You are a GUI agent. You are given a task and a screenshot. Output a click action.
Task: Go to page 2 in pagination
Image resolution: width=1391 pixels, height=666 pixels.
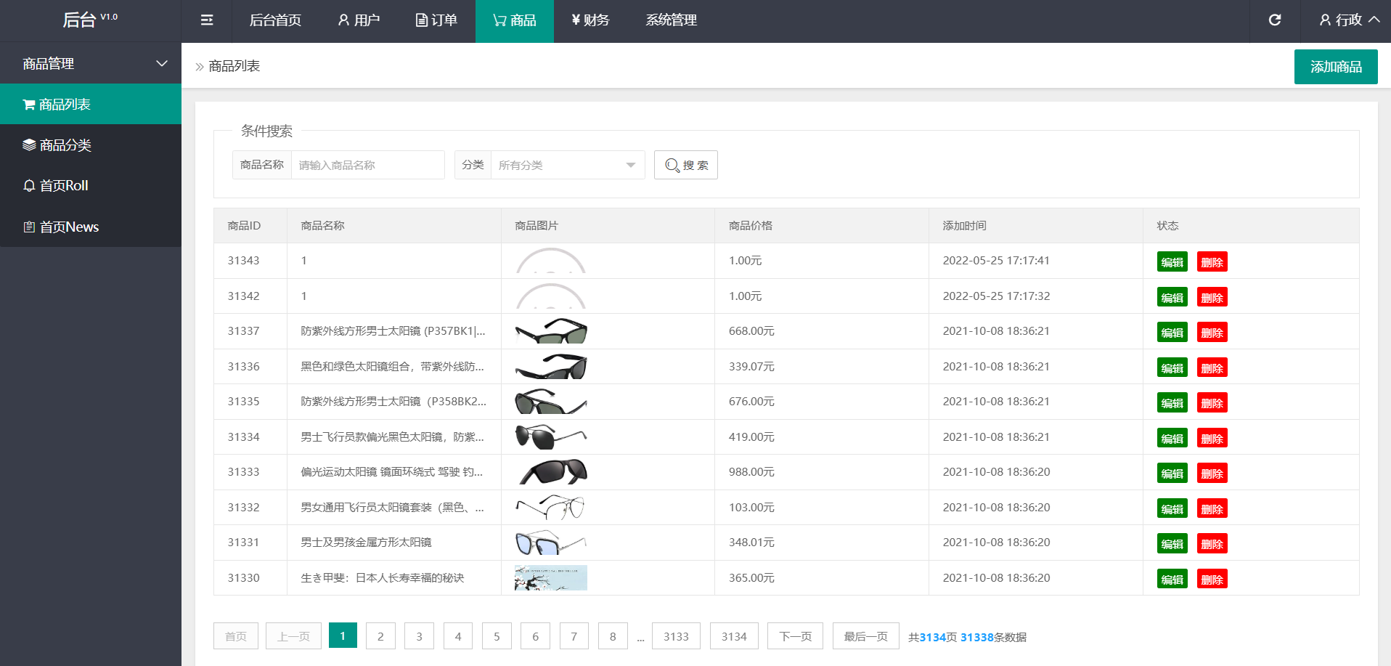(380, 636)
